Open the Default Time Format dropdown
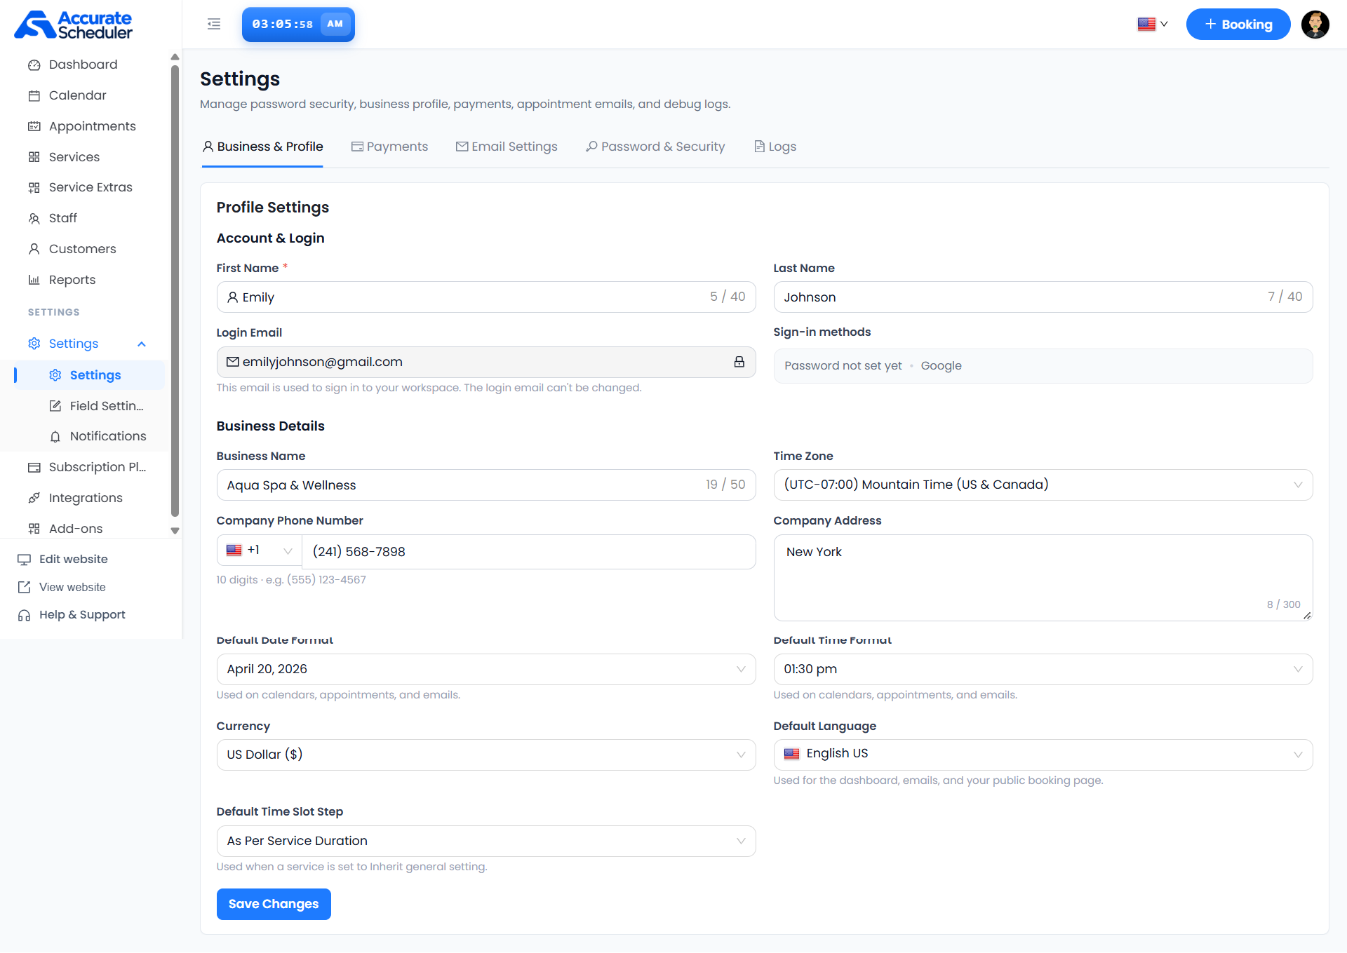 click(x=1043, y=669)
